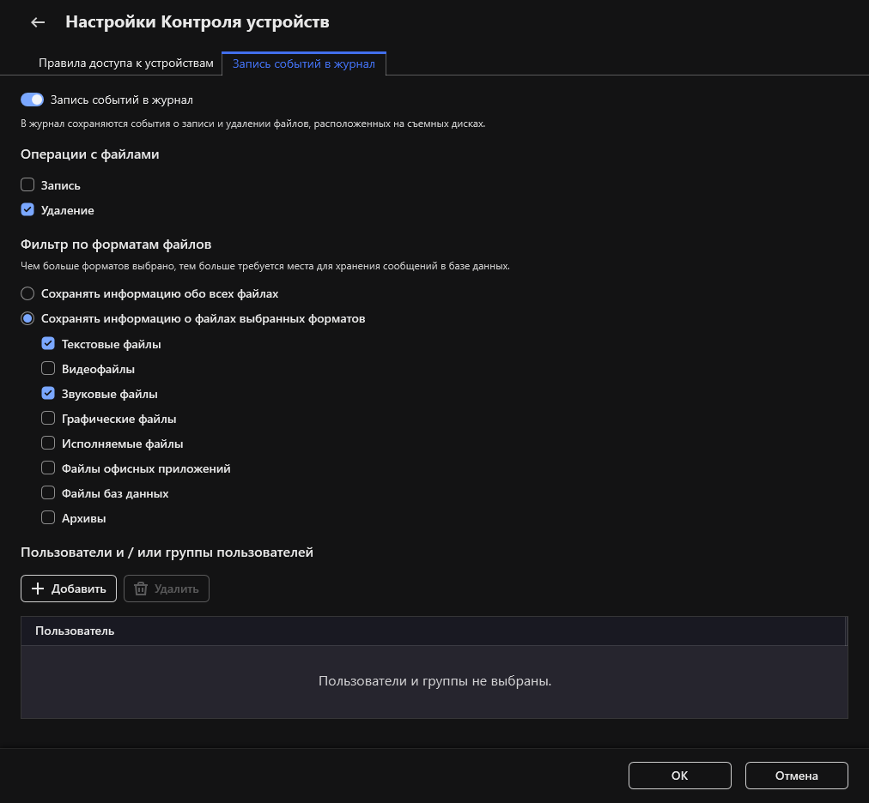Select Сохранять информацию обо всех файлах
The image size is (869, 803).
27,293
